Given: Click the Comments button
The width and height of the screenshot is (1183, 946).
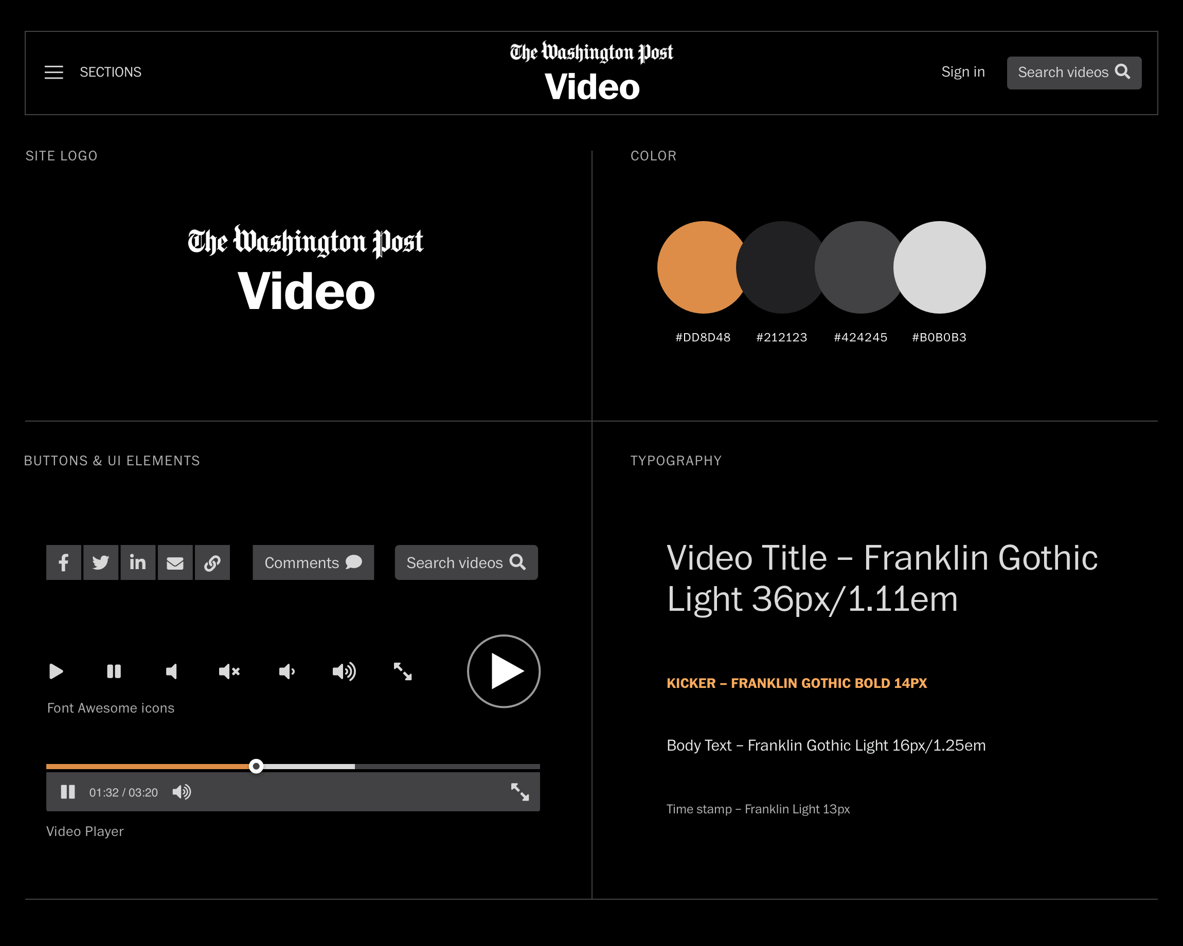Looking at the screenshot, I should click(x=313, y=562).
